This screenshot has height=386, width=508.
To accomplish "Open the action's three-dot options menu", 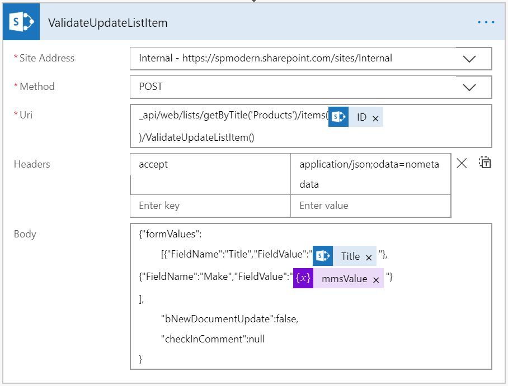I will tap(486, 22).
